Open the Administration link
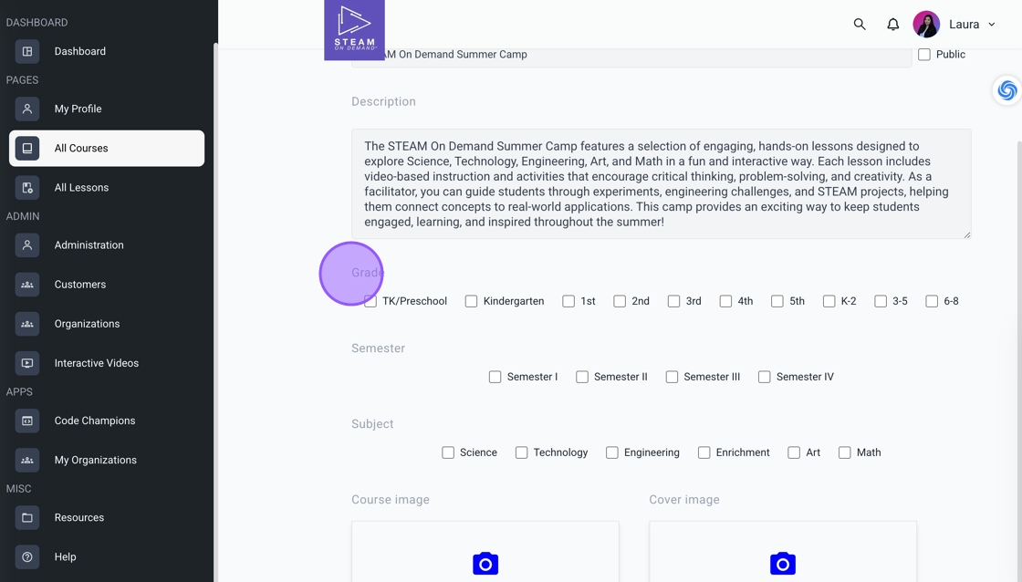The width and height of the screenshot is (1022, 582). coord(89,245)
